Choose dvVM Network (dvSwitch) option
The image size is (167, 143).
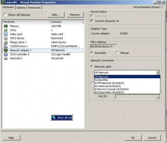127,83
